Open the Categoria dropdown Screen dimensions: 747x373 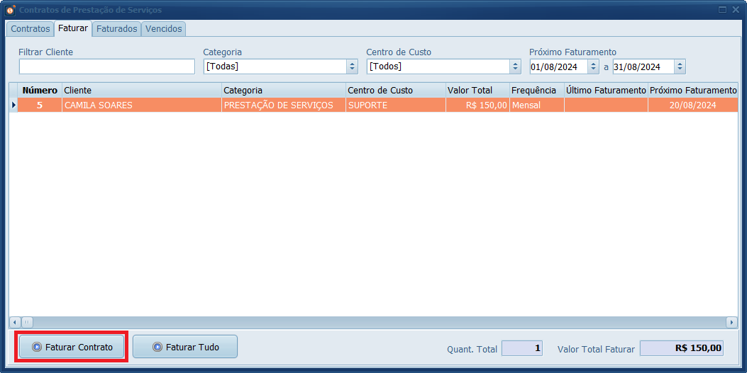[x=352, y=67]
